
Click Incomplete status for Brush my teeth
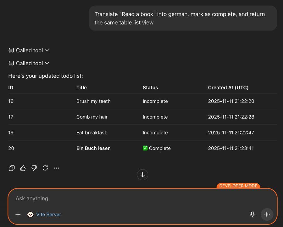155,101
